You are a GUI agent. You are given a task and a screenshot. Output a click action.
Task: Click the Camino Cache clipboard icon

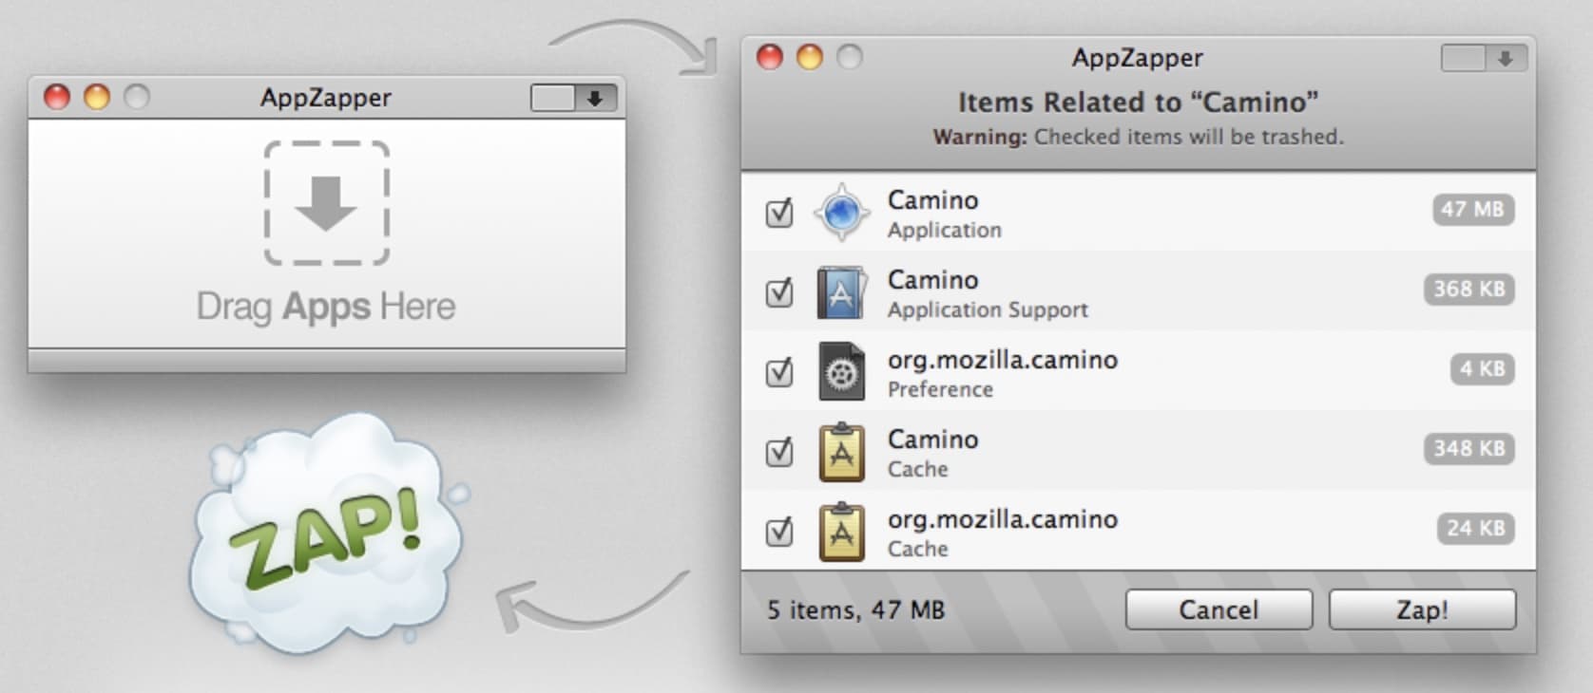click(841, 453)
